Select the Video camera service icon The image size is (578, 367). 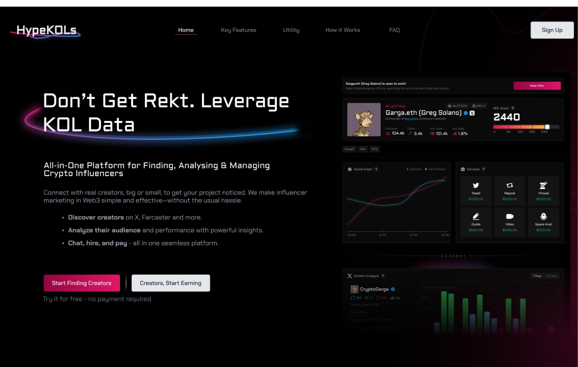(x=510, y=216)
